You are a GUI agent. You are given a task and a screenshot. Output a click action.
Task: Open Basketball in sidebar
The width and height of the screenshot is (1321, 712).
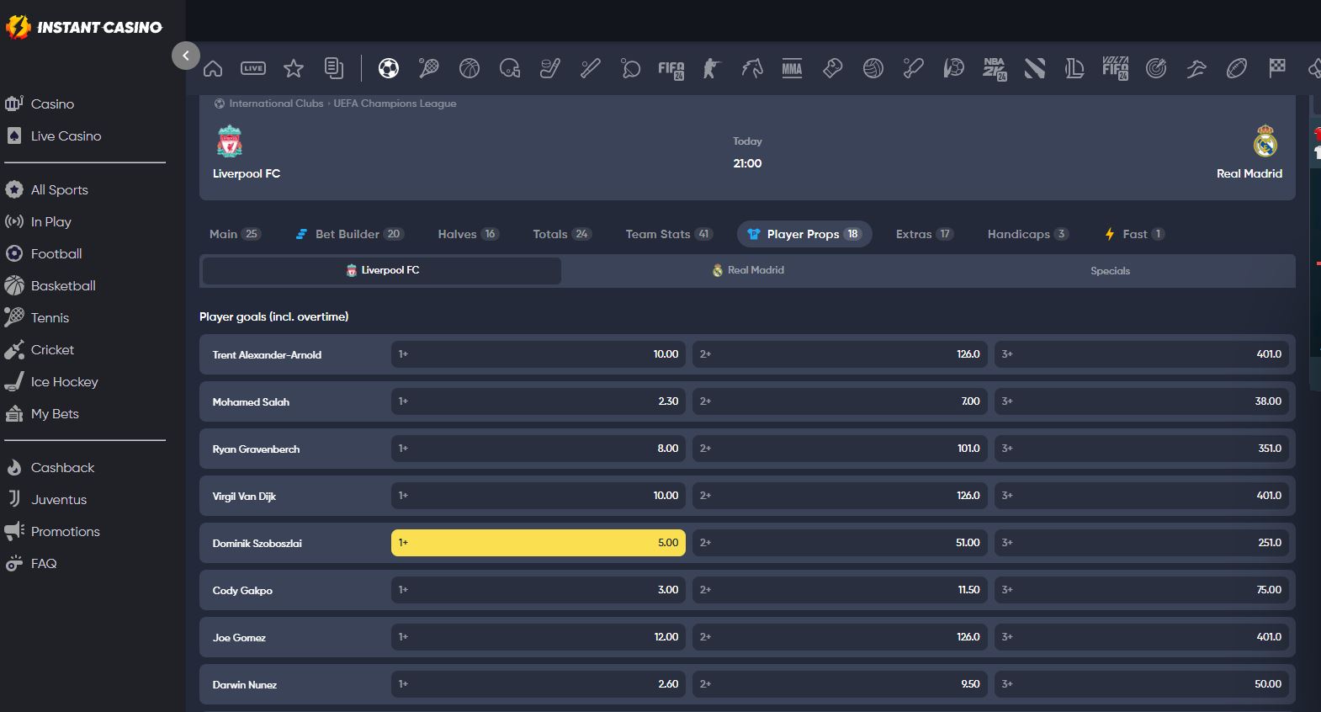click(63, 285)
